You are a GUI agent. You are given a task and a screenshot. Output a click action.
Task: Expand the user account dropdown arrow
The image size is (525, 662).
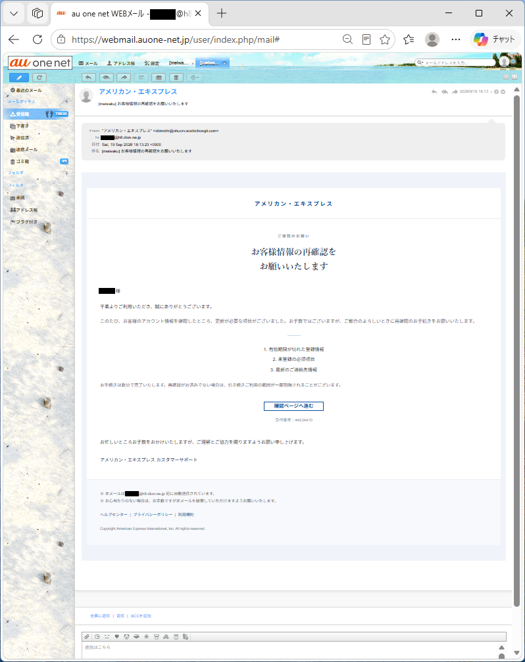coord(514,62)
